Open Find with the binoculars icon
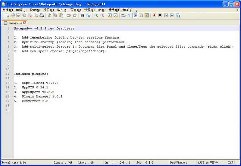 tap(82, 16)
